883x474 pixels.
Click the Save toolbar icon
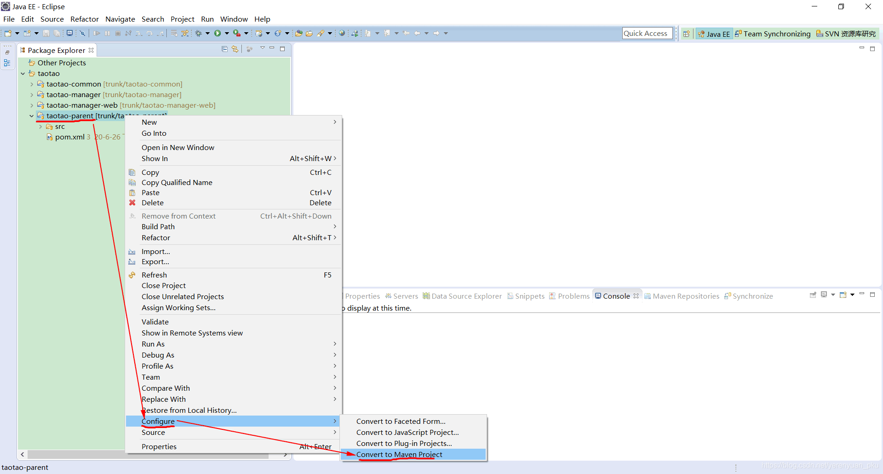click(x=46, y=33)
